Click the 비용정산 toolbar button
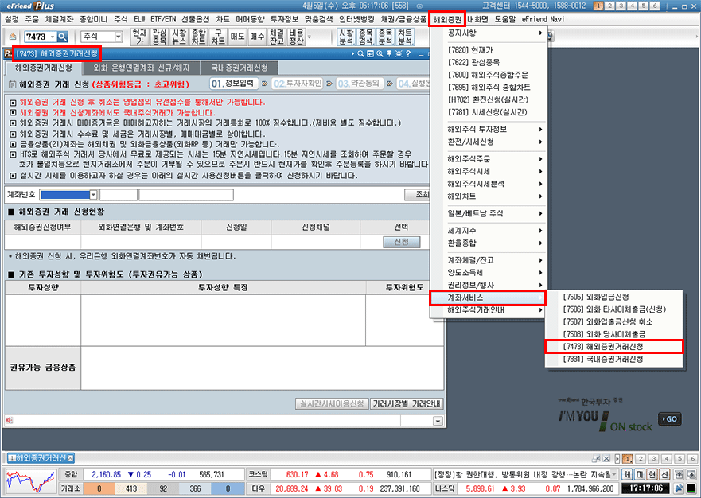This screenshot has height=498, width=701. click(297, 37)
